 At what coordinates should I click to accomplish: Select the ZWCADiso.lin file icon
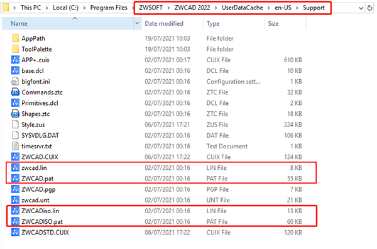[x=15, y=211]
